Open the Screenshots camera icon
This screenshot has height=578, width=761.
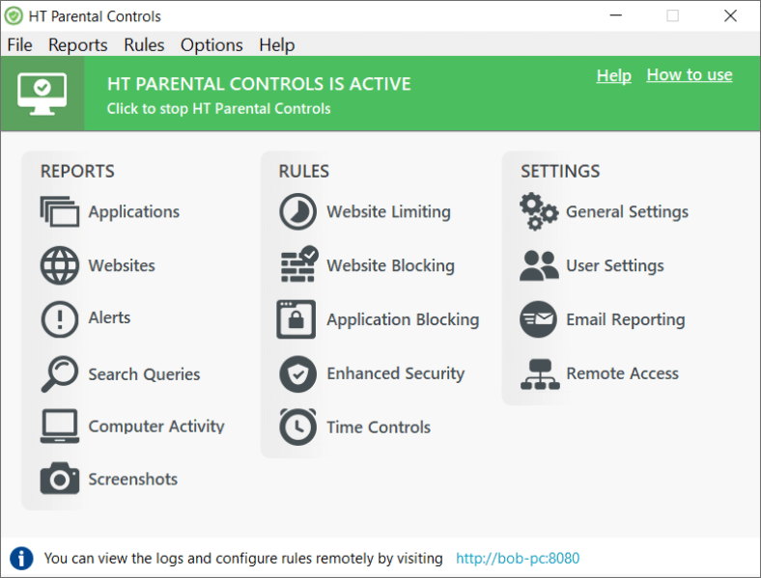[x=60, y=478]
